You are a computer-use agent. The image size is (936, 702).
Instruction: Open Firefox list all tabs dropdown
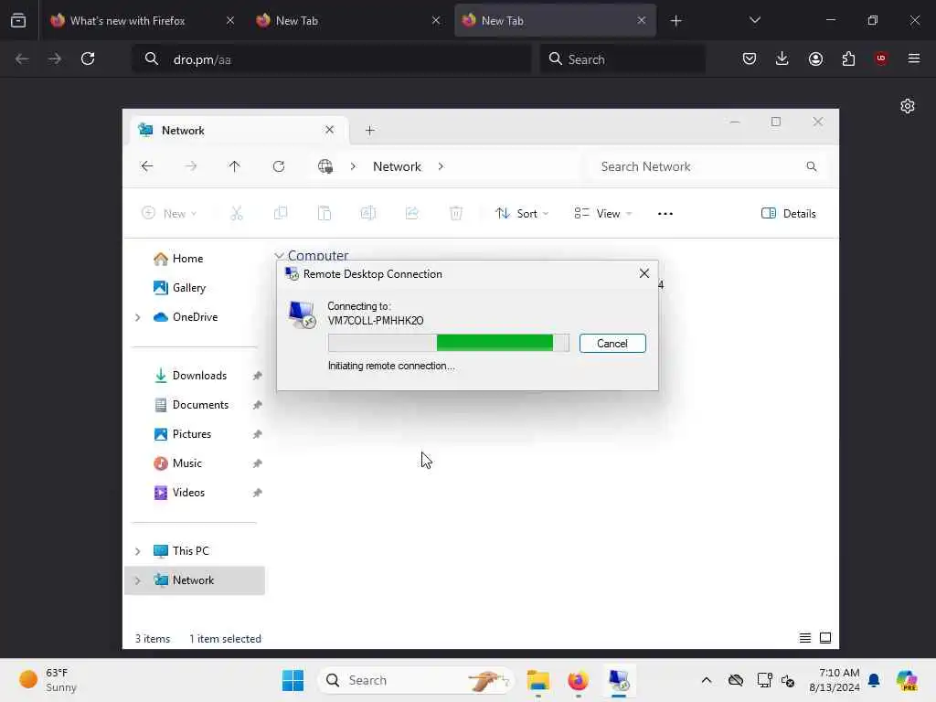754,20
